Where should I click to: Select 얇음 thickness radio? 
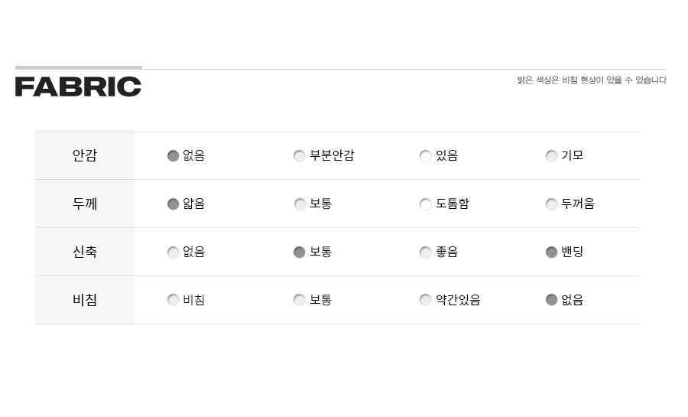pos(174,204)
